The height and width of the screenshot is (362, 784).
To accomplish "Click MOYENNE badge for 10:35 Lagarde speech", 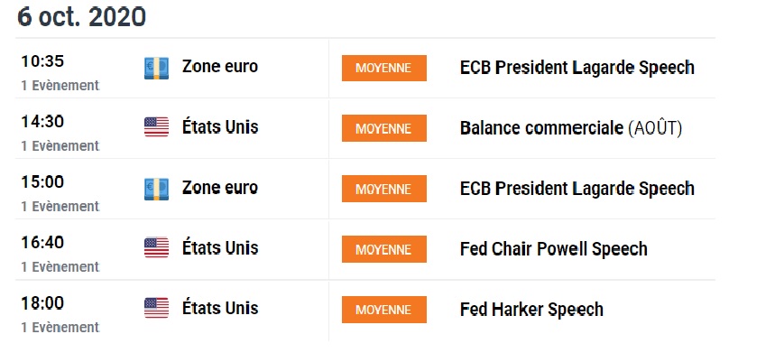I will coord(383,68).
